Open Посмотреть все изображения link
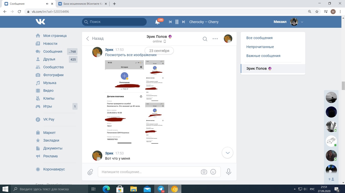 [131, 55]
